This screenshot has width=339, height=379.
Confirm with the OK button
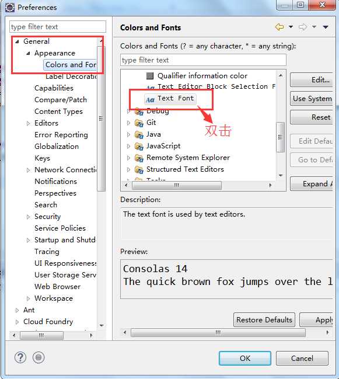(x=245, y=358)
